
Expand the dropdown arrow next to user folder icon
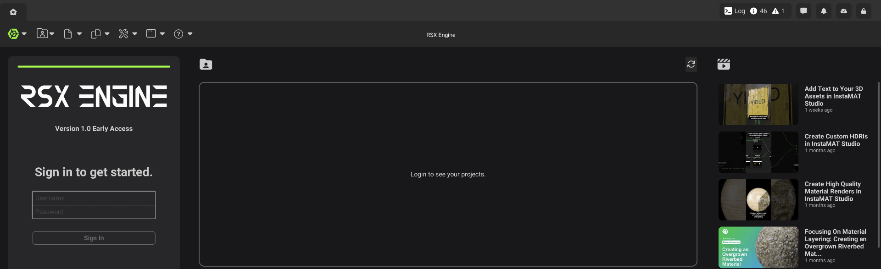(52, 34)
